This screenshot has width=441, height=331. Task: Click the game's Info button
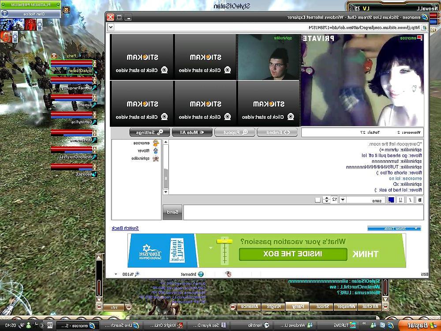click(114, 307)
